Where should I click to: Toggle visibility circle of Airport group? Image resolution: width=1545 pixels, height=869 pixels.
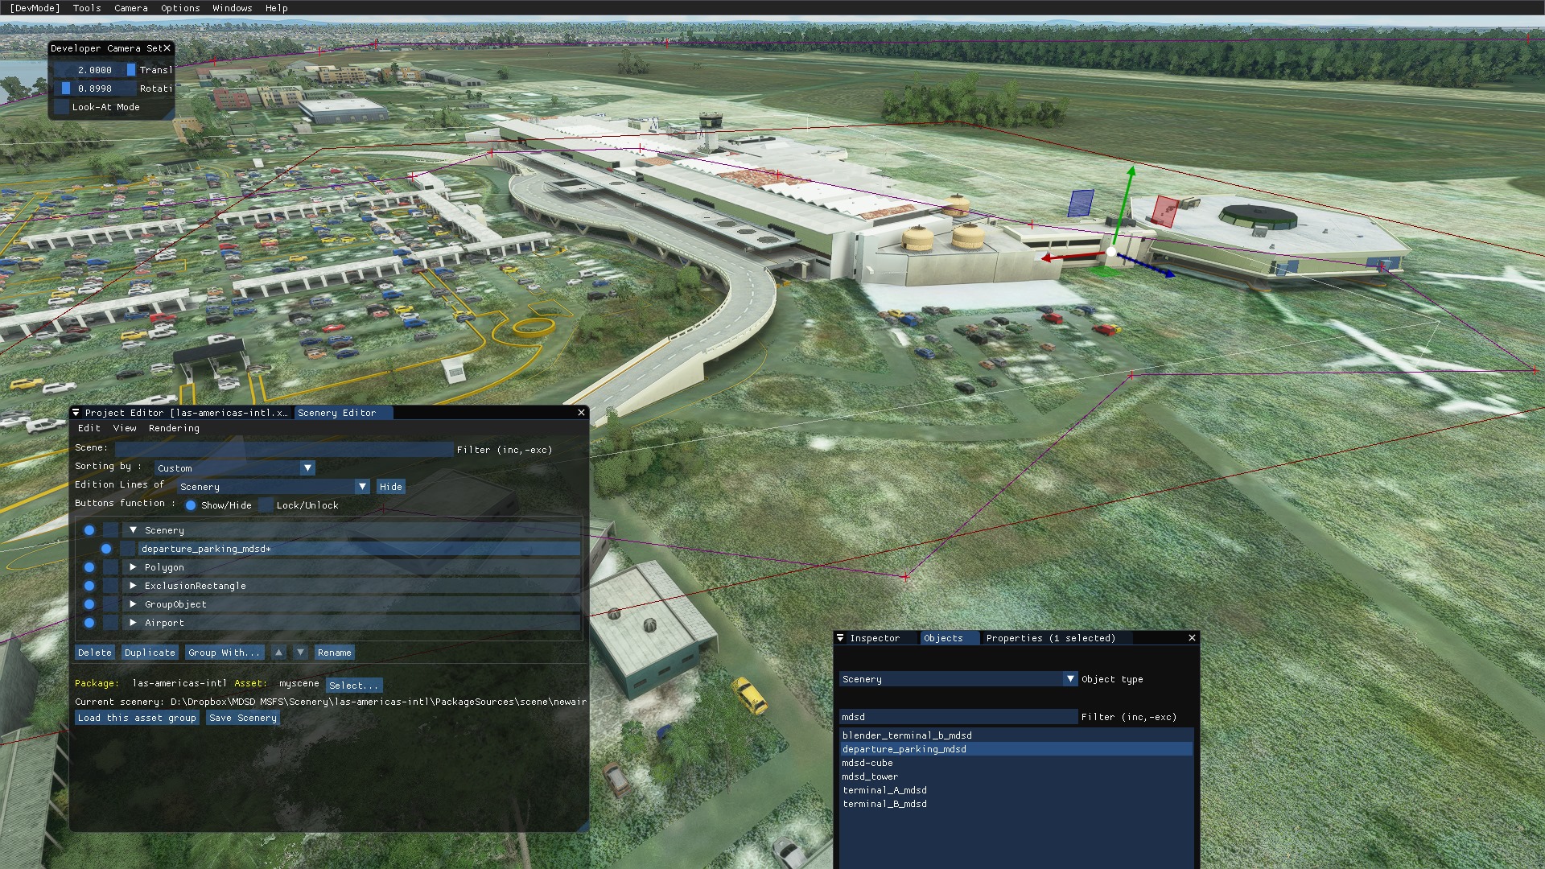[x=89, y=623]
